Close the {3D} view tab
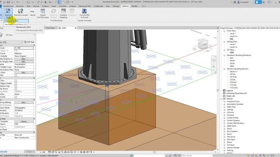Screen dimensions: 280x157 pos(76,28)
